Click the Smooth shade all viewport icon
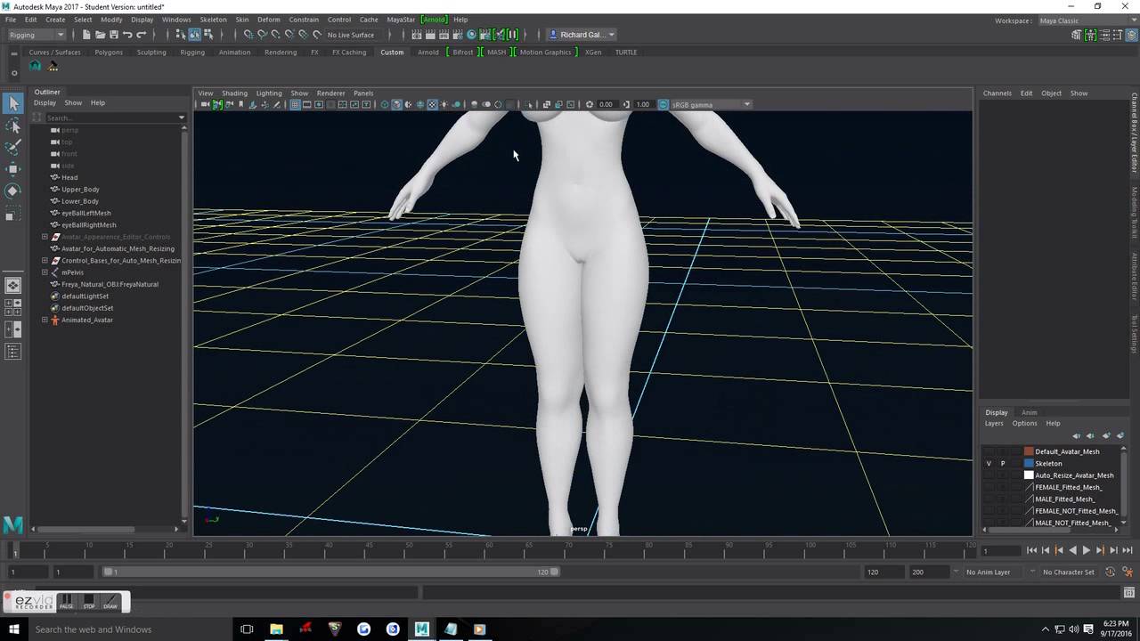This screenshot has width=1140, height=641. click(x=397, y=104)
